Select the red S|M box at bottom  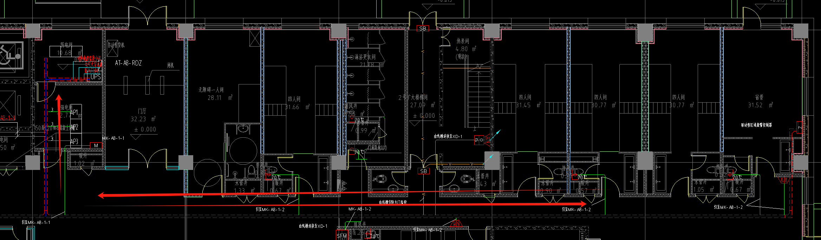click(x=342, y=236)
